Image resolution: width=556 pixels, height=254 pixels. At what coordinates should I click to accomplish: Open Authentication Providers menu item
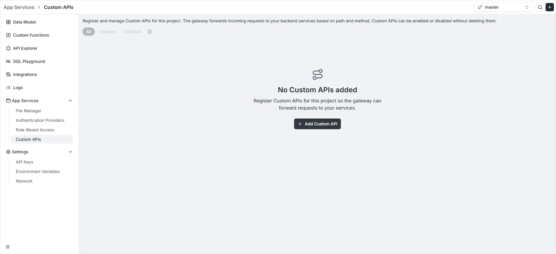point(40,120)
